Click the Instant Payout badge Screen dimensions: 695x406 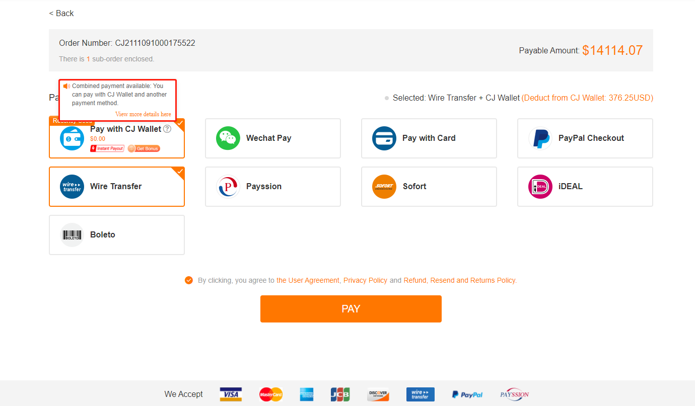[x=107, y=148]
